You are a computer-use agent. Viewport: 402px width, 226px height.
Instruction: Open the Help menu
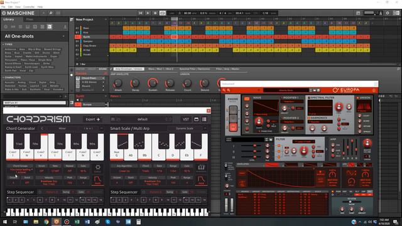click(40, 7)
